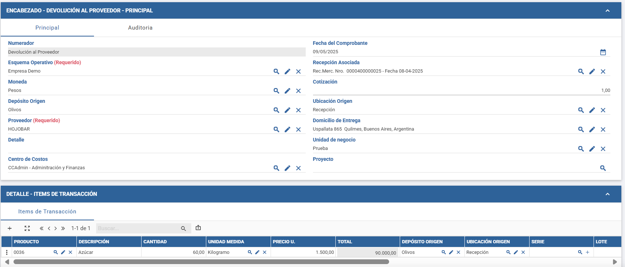Edit the Esquema Operativo Empresa Demo
Screen dimensions: 625x267
tap(287, 71)
